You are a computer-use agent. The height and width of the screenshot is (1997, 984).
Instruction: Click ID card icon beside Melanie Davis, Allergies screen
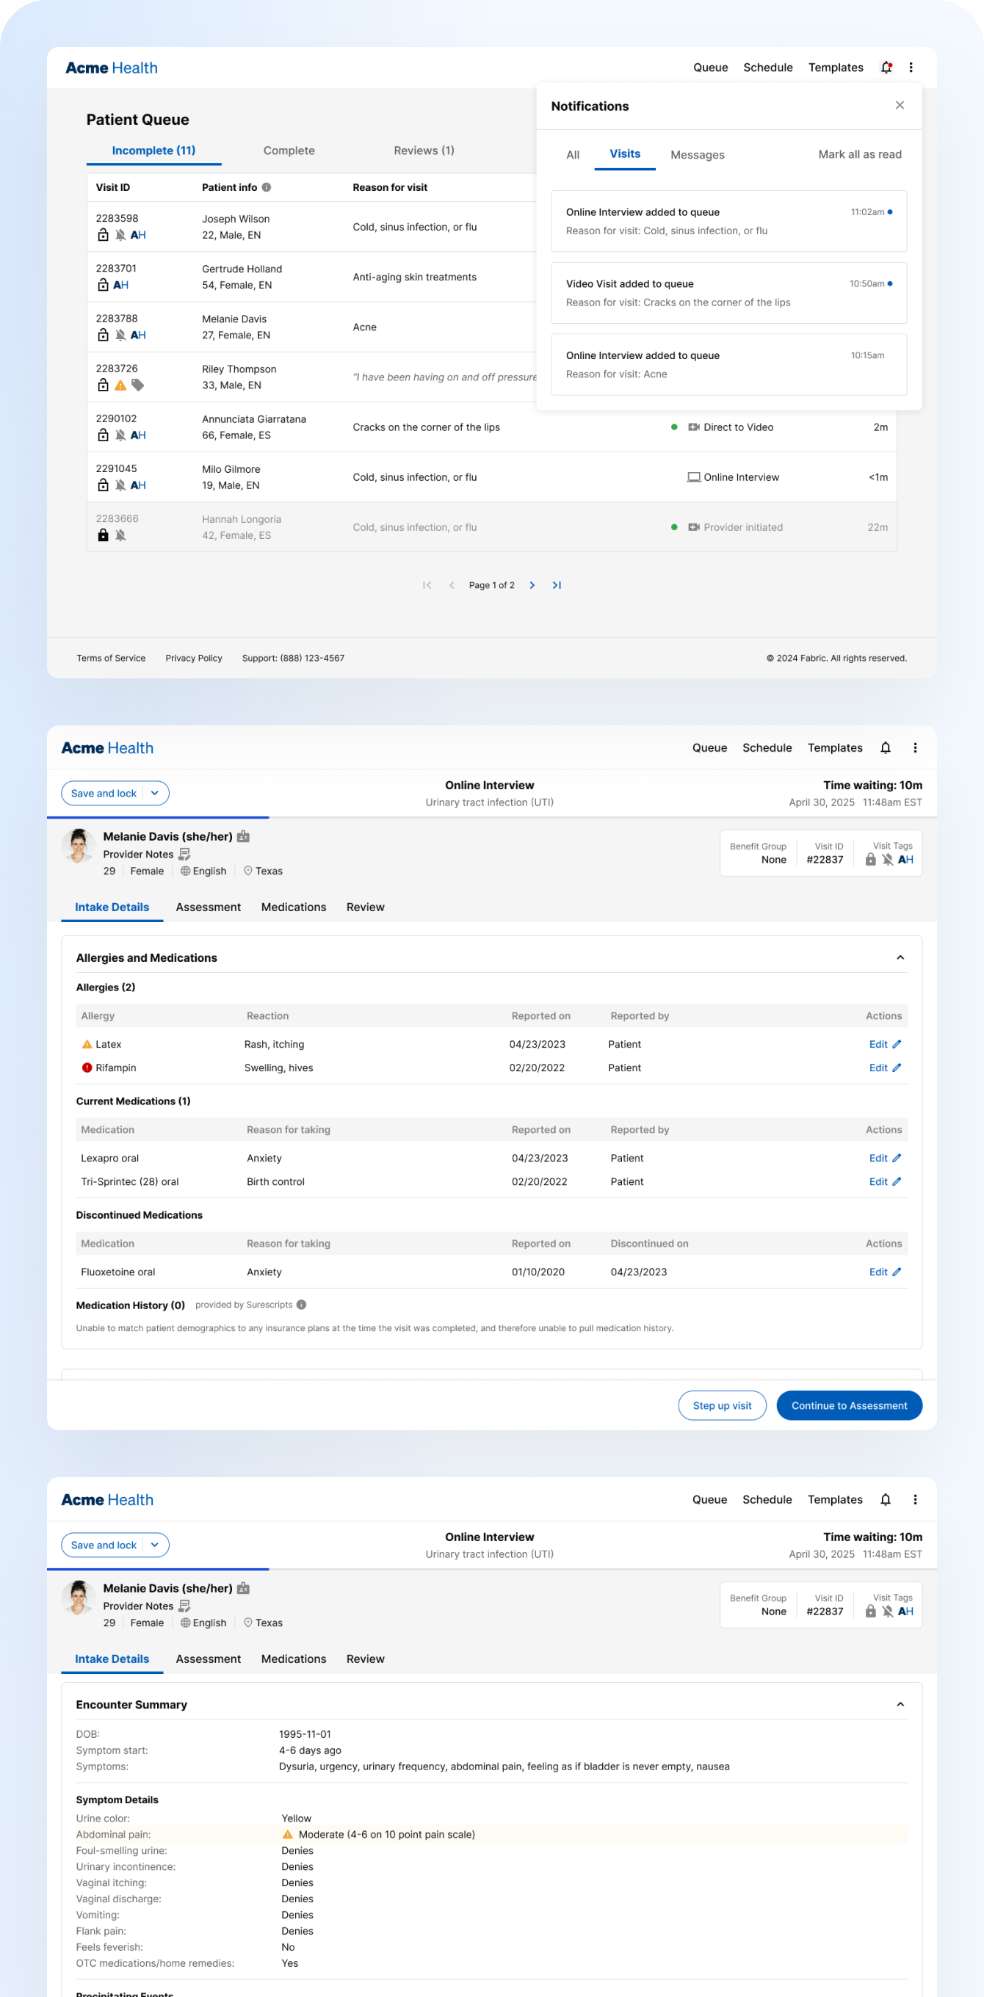pyautogui.click(x=244, y=836)
